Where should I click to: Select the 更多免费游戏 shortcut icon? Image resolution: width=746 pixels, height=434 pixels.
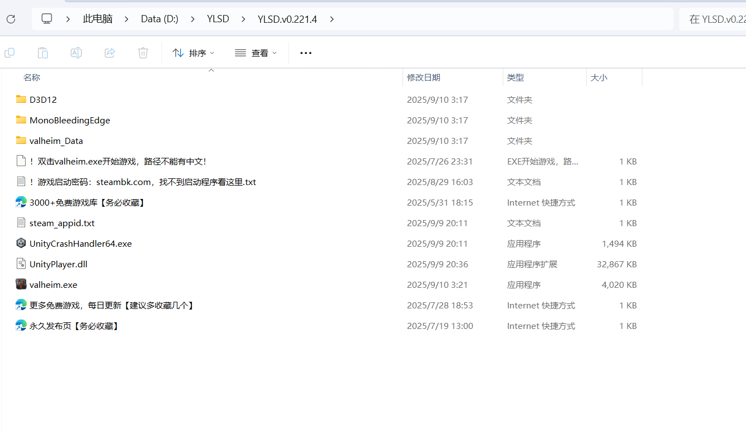(21, 305)
